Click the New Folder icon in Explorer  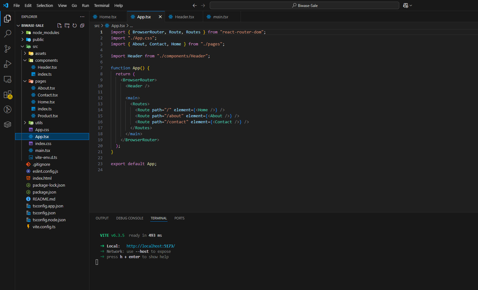pyautogui.click(x=67, y=26)
